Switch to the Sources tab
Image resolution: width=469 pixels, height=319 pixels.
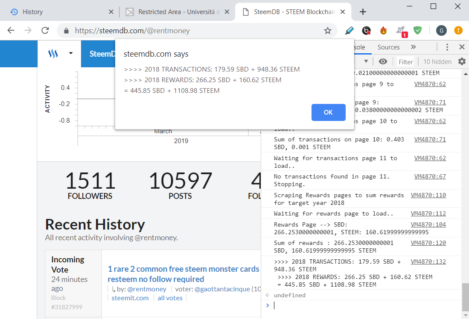388,47
